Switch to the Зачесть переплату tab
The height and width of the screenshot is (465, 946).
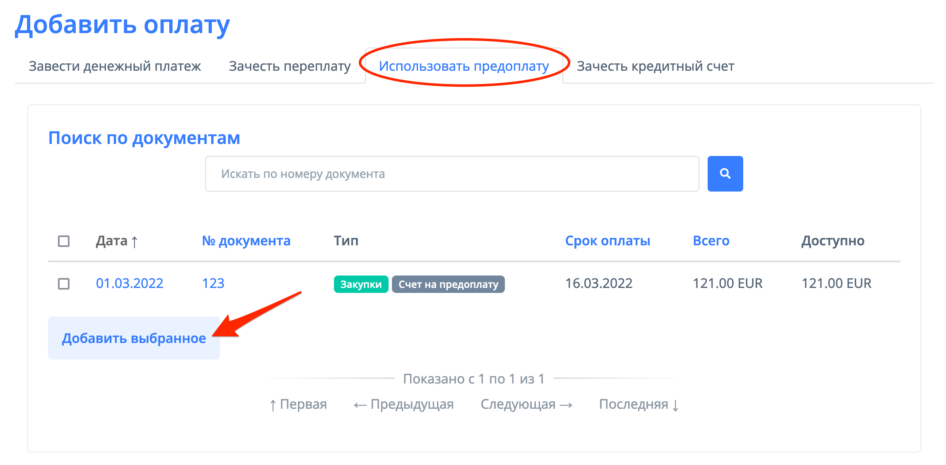click(290, 66)
